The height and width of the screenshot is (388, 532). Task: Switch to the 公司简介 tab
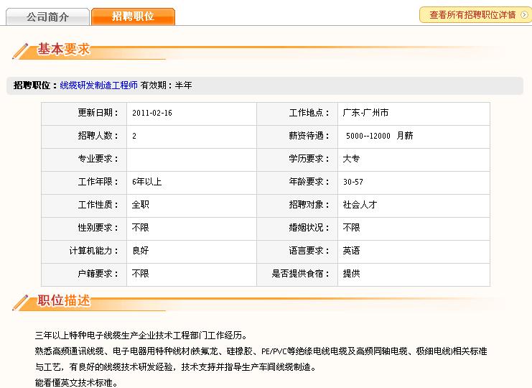point(47,16)
